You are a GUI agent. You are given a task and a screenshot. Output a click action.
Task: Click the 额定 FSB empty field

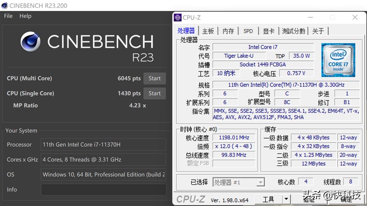click(234, 163)
